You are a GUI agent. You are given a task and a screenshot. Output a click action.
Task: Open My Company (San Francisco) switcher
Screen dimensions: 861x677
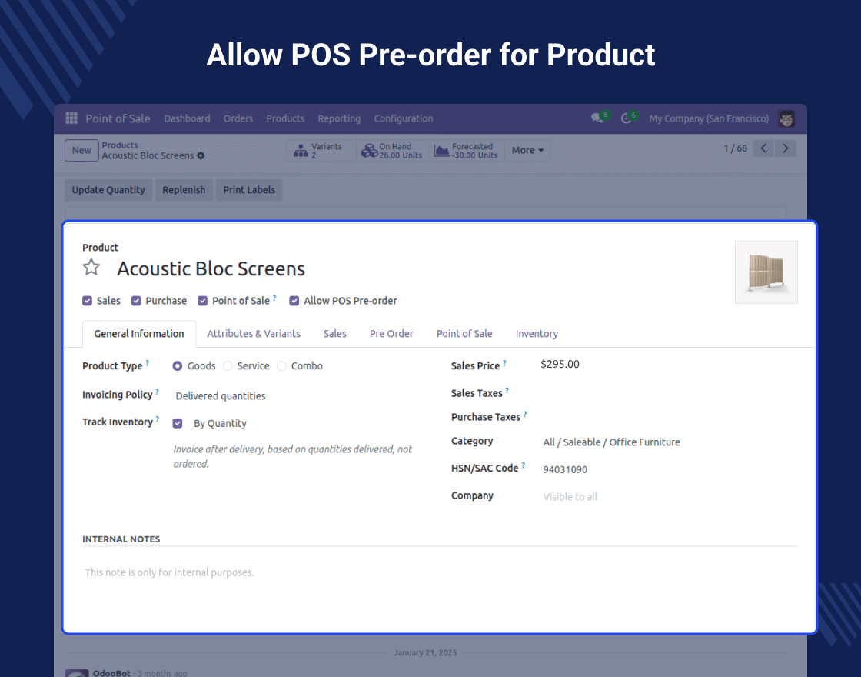(x=708, y=118)
